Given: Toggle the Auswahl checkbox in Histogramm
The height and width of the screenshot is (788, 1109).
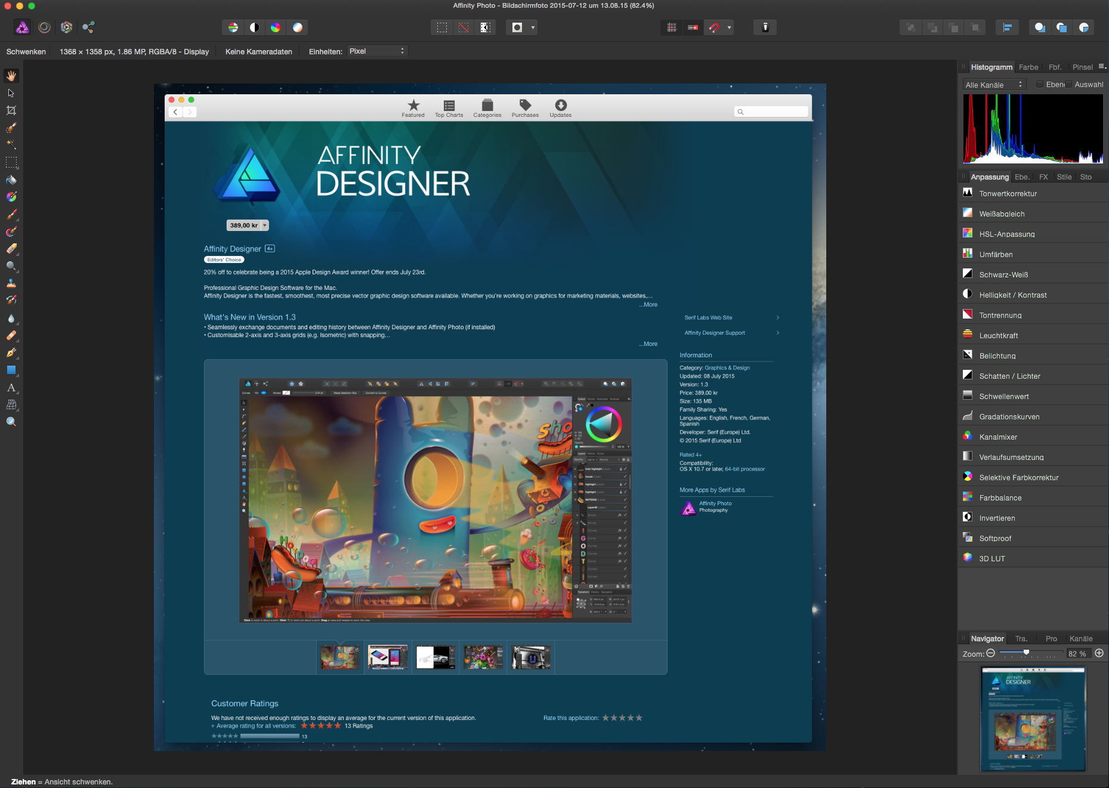Looking at the screenshot, I should tap(1068, 85).
